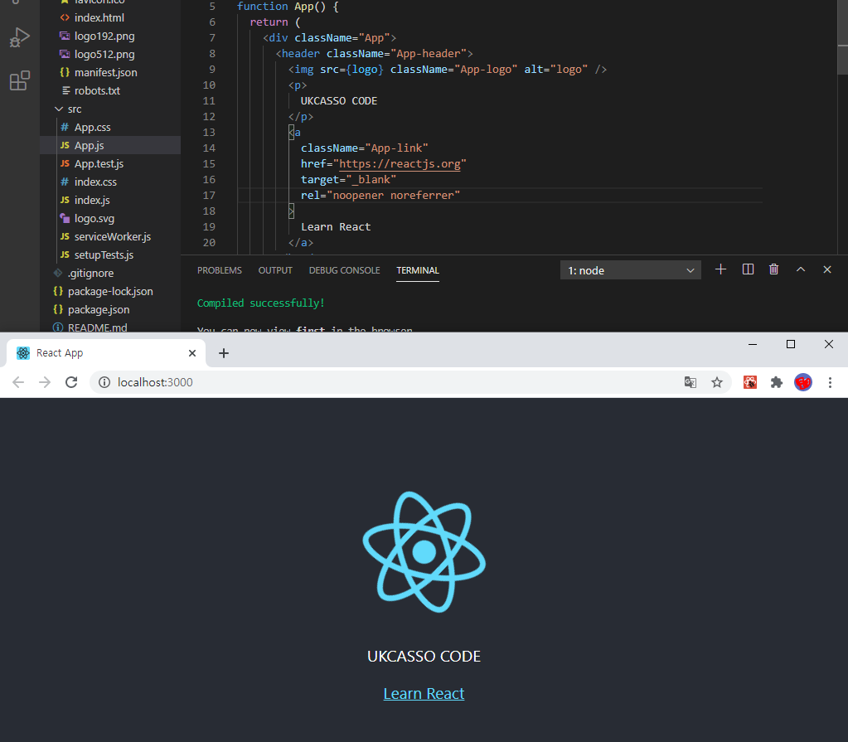Viewport: 848px width, 742px height.
Task: Open the .gitignore file
Action: pos(90,273)
